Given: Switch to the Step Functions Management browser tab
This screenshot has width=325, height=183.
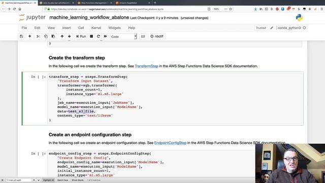Looking at the screenshot, I should (94, 3).
